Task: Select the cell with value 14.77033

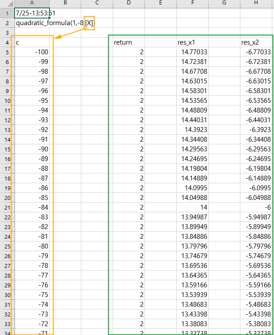Action: (x=192, y=52)
